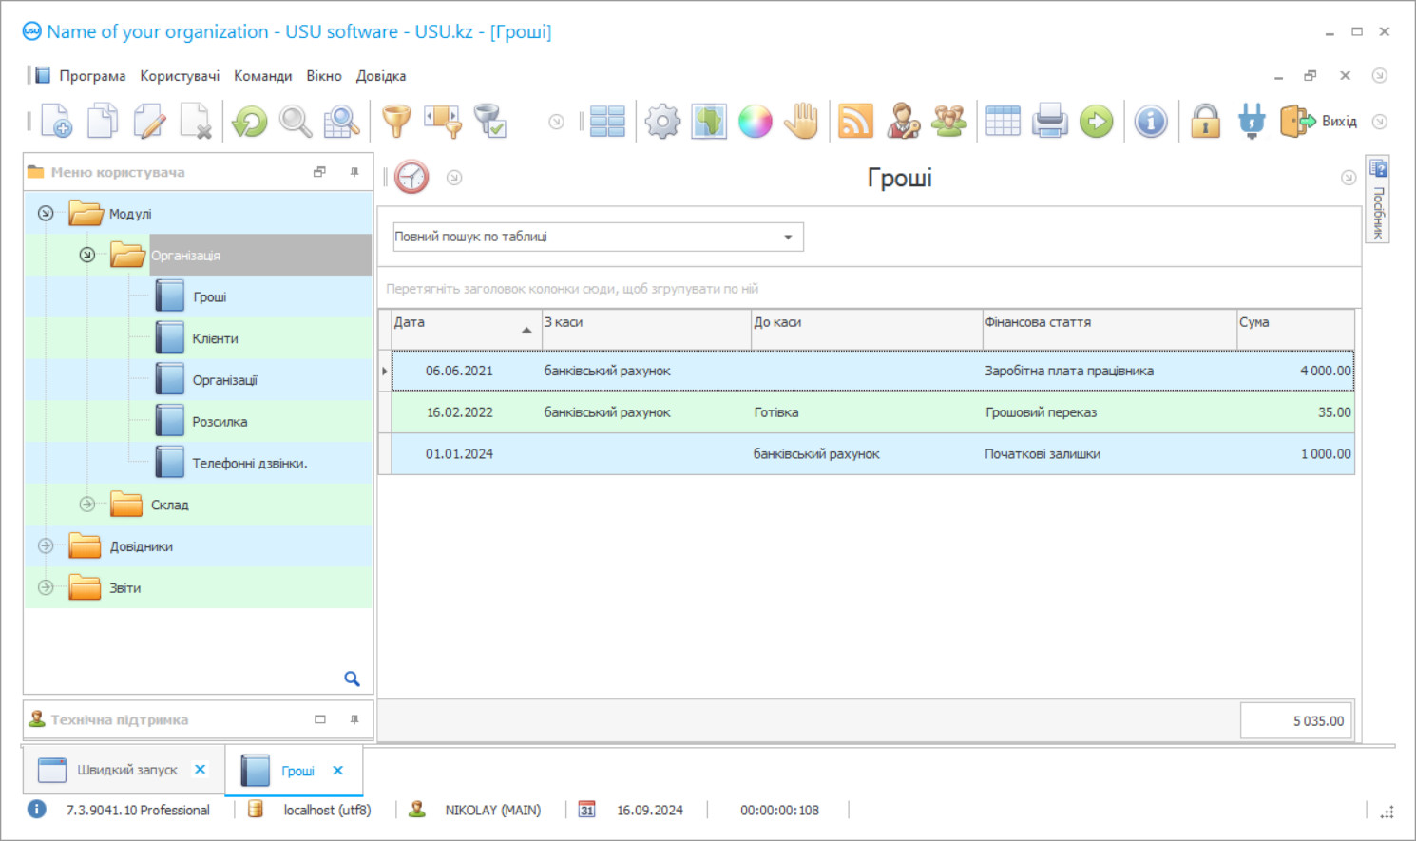
Task: Open Клієнти in the module tree
Action: [215, 338]
